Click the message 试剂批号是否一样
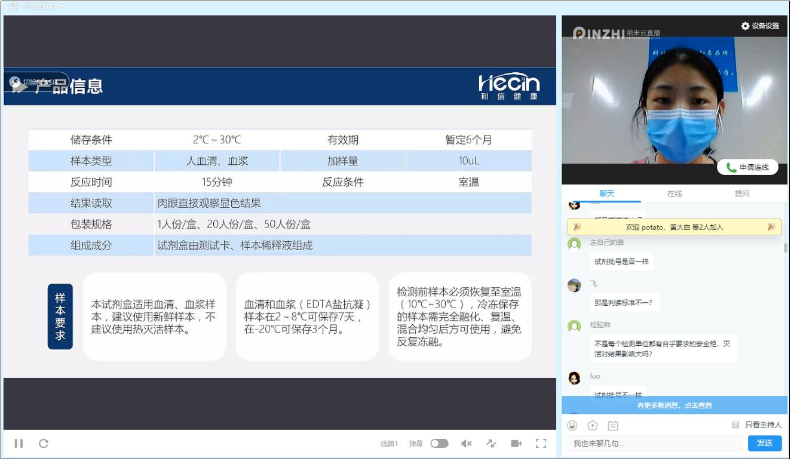791x461 pixels. tap(621, 261)
